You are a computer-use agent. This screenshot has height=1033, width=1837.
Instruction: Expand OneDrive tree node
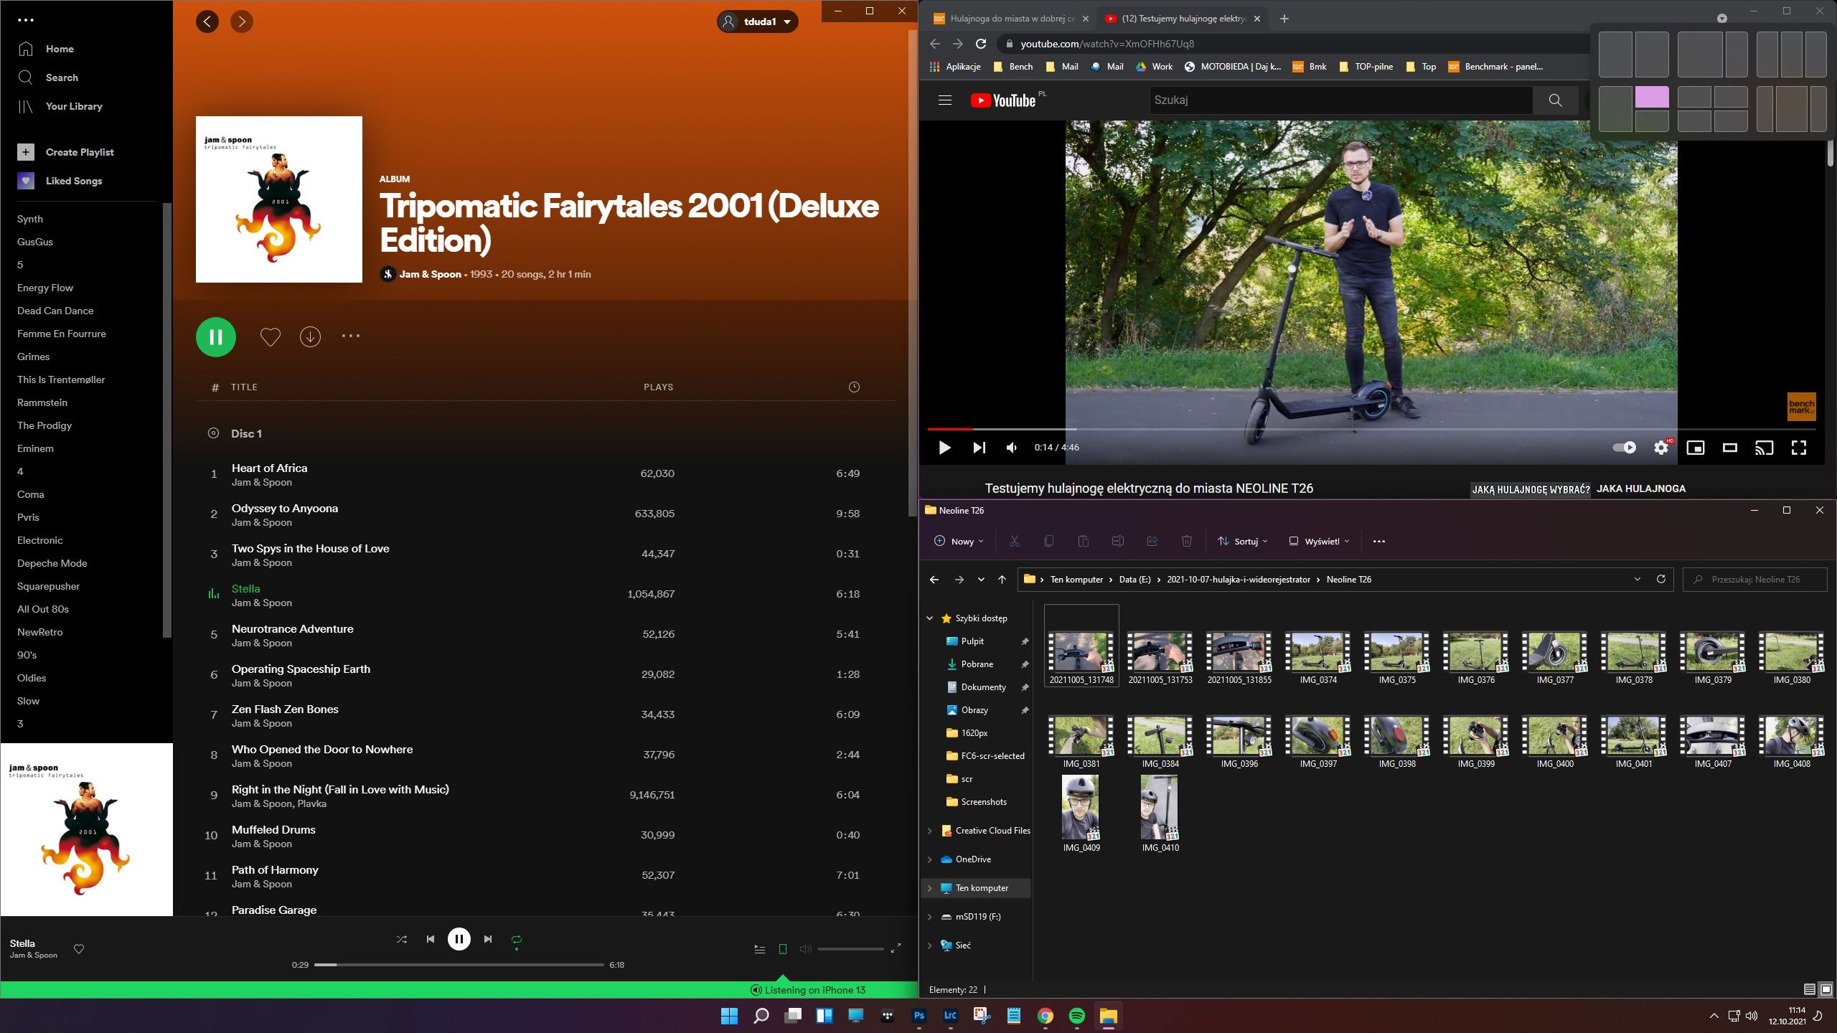930,859
